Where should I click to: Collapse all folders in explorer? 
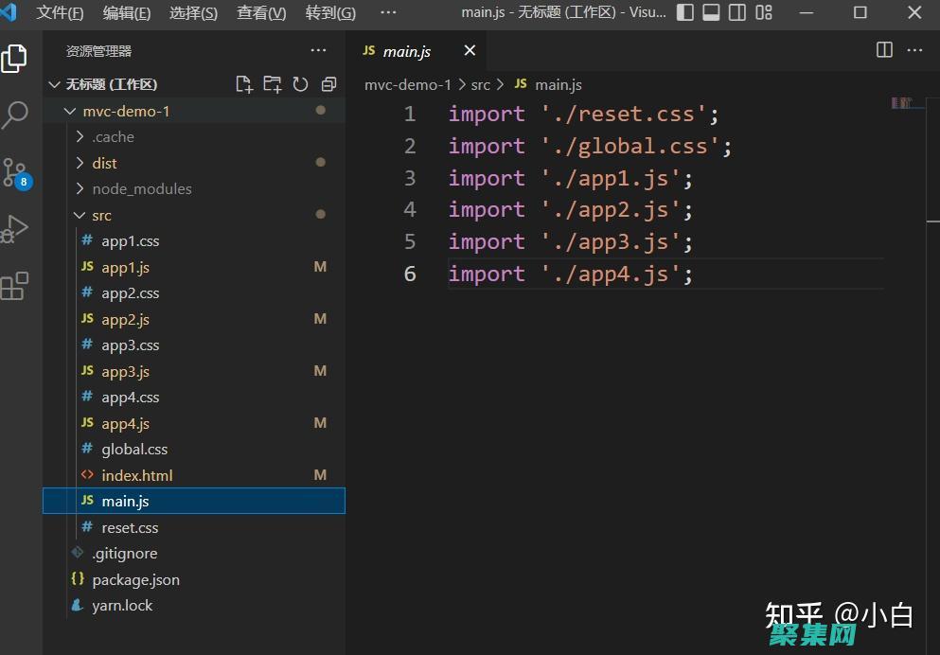(328, 84)
